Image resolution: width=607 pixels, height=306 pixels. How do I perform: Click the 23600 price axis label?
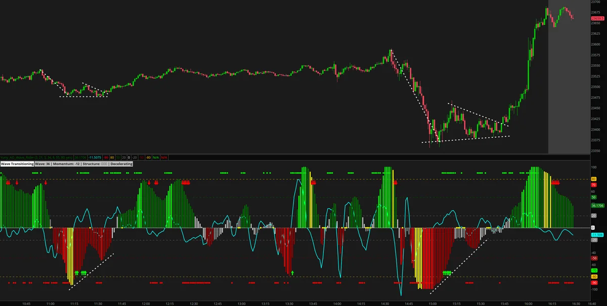pos(595,44)
